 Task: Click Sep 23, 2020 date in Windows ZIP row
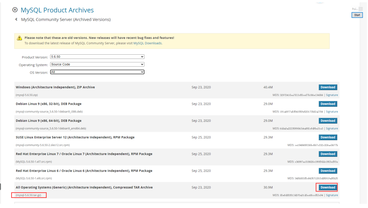coord(201,87)
